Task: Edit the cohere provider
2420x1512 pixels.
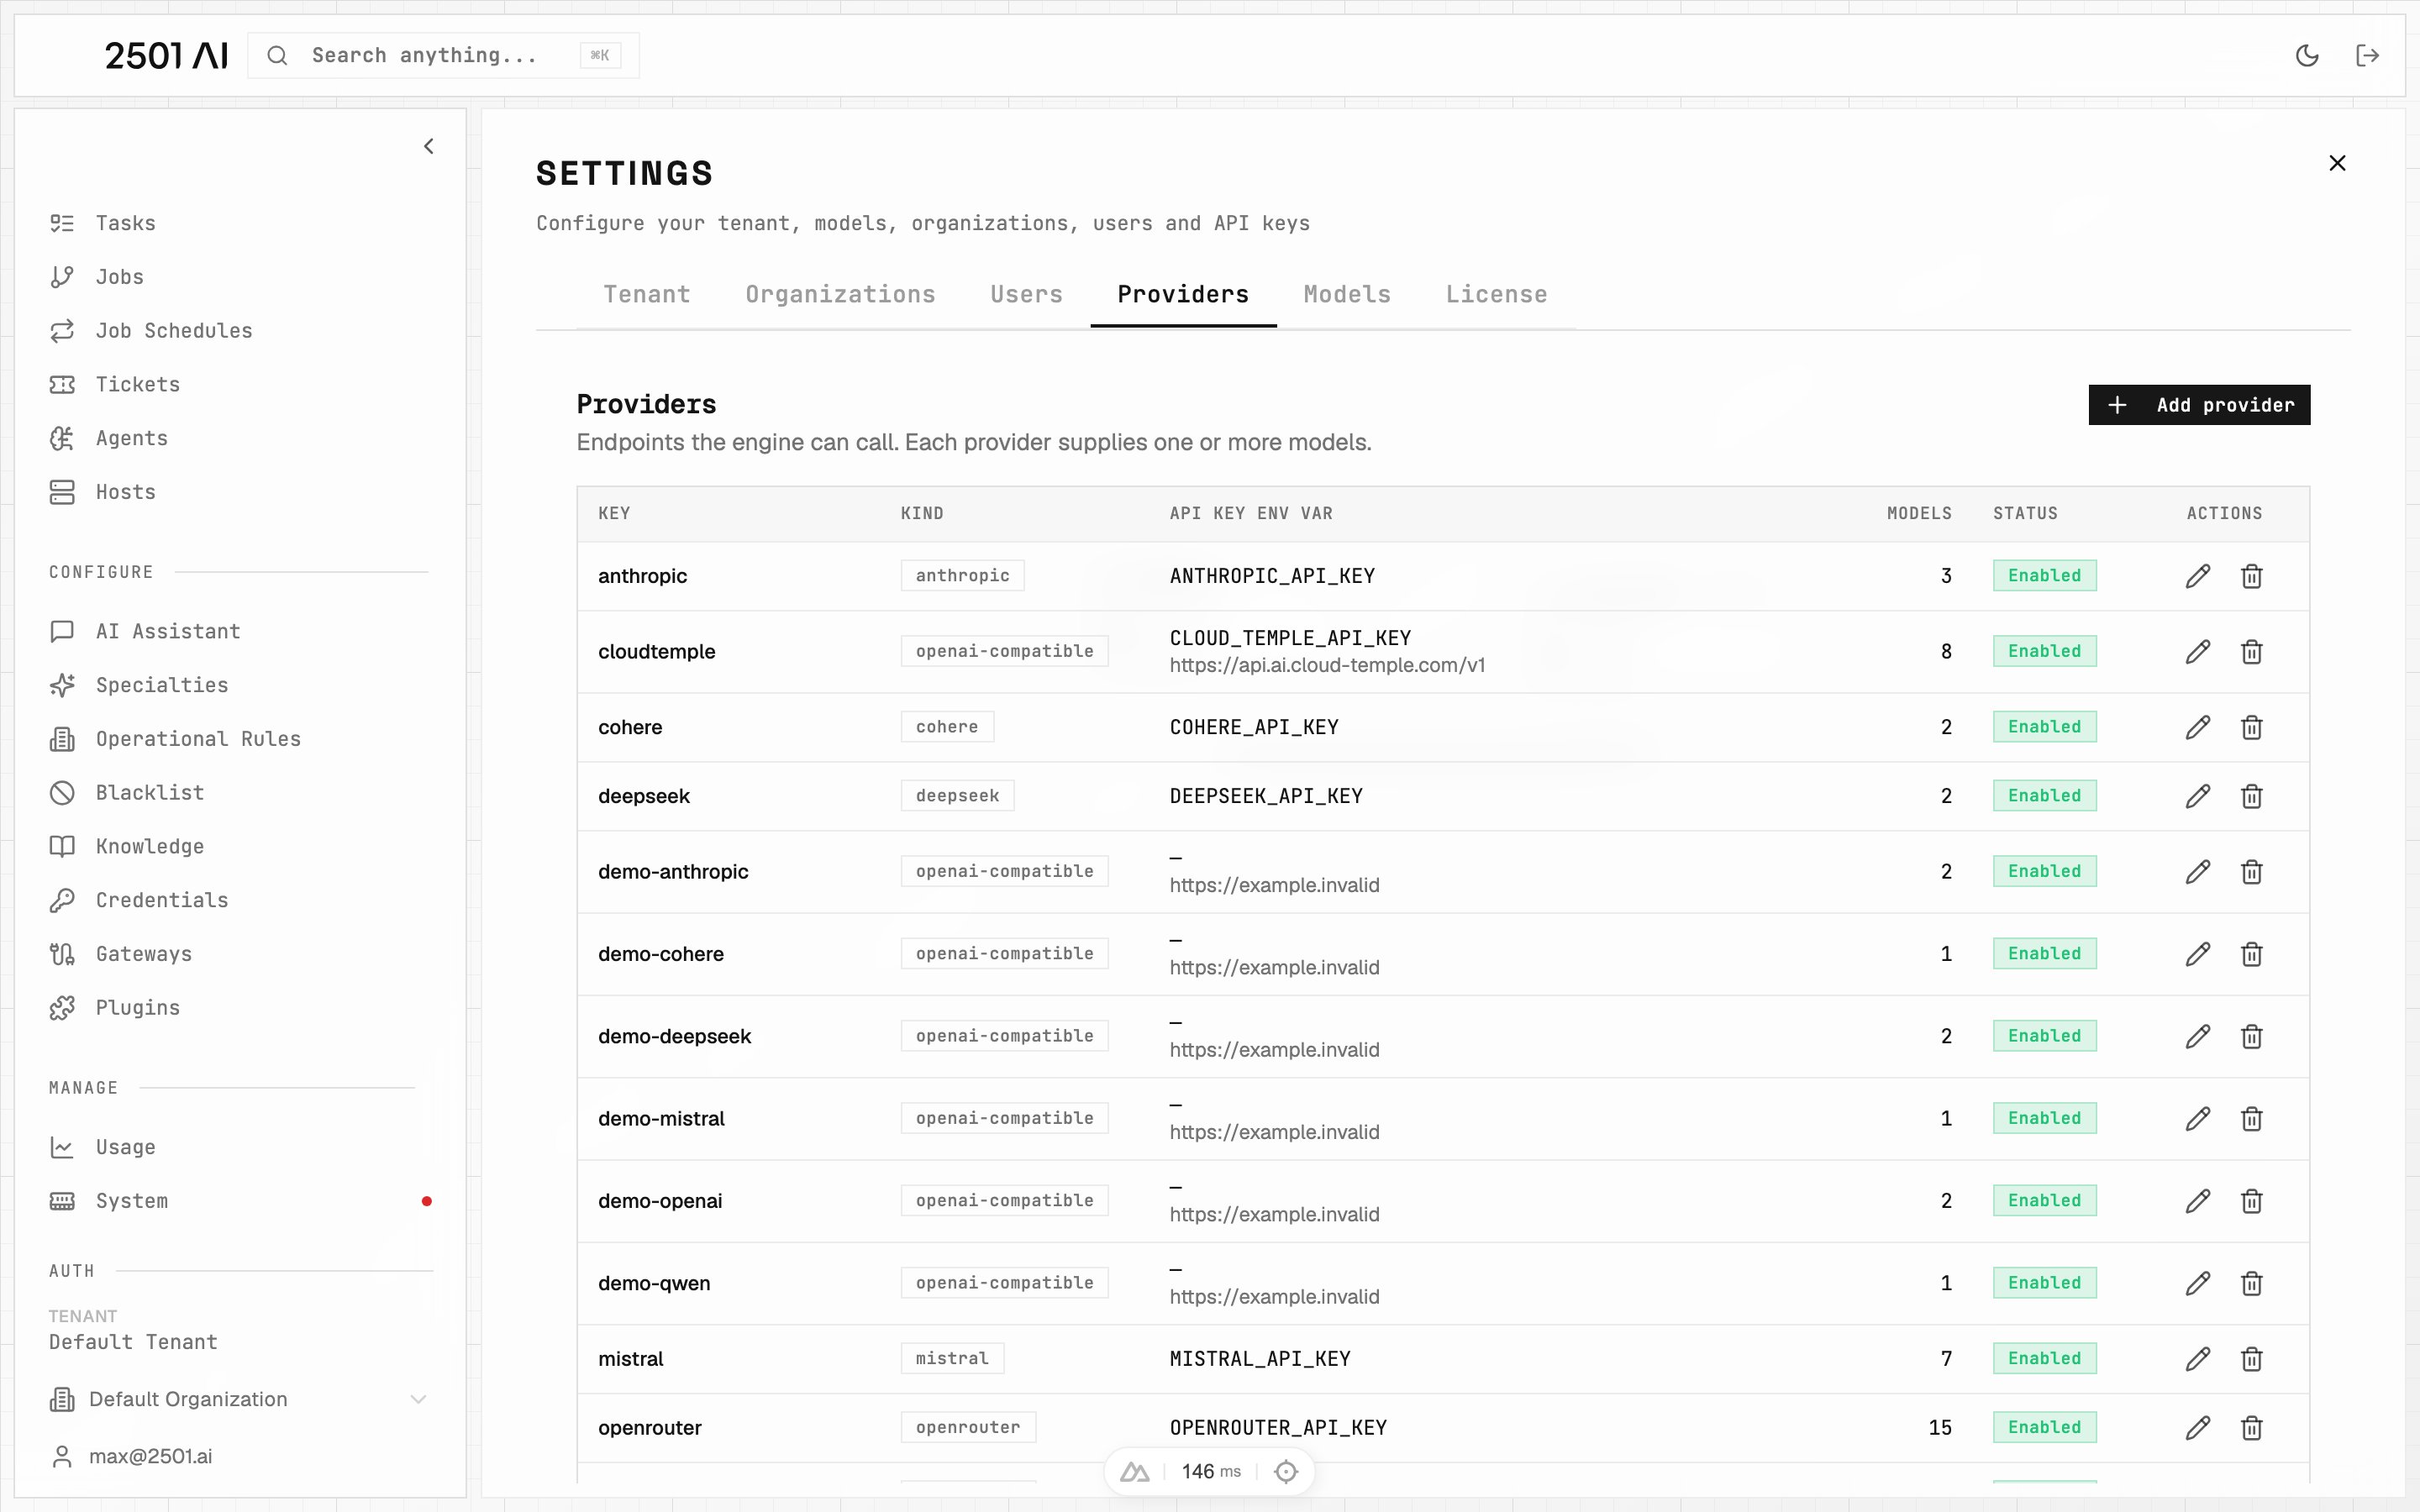Action: point(2197,727)
